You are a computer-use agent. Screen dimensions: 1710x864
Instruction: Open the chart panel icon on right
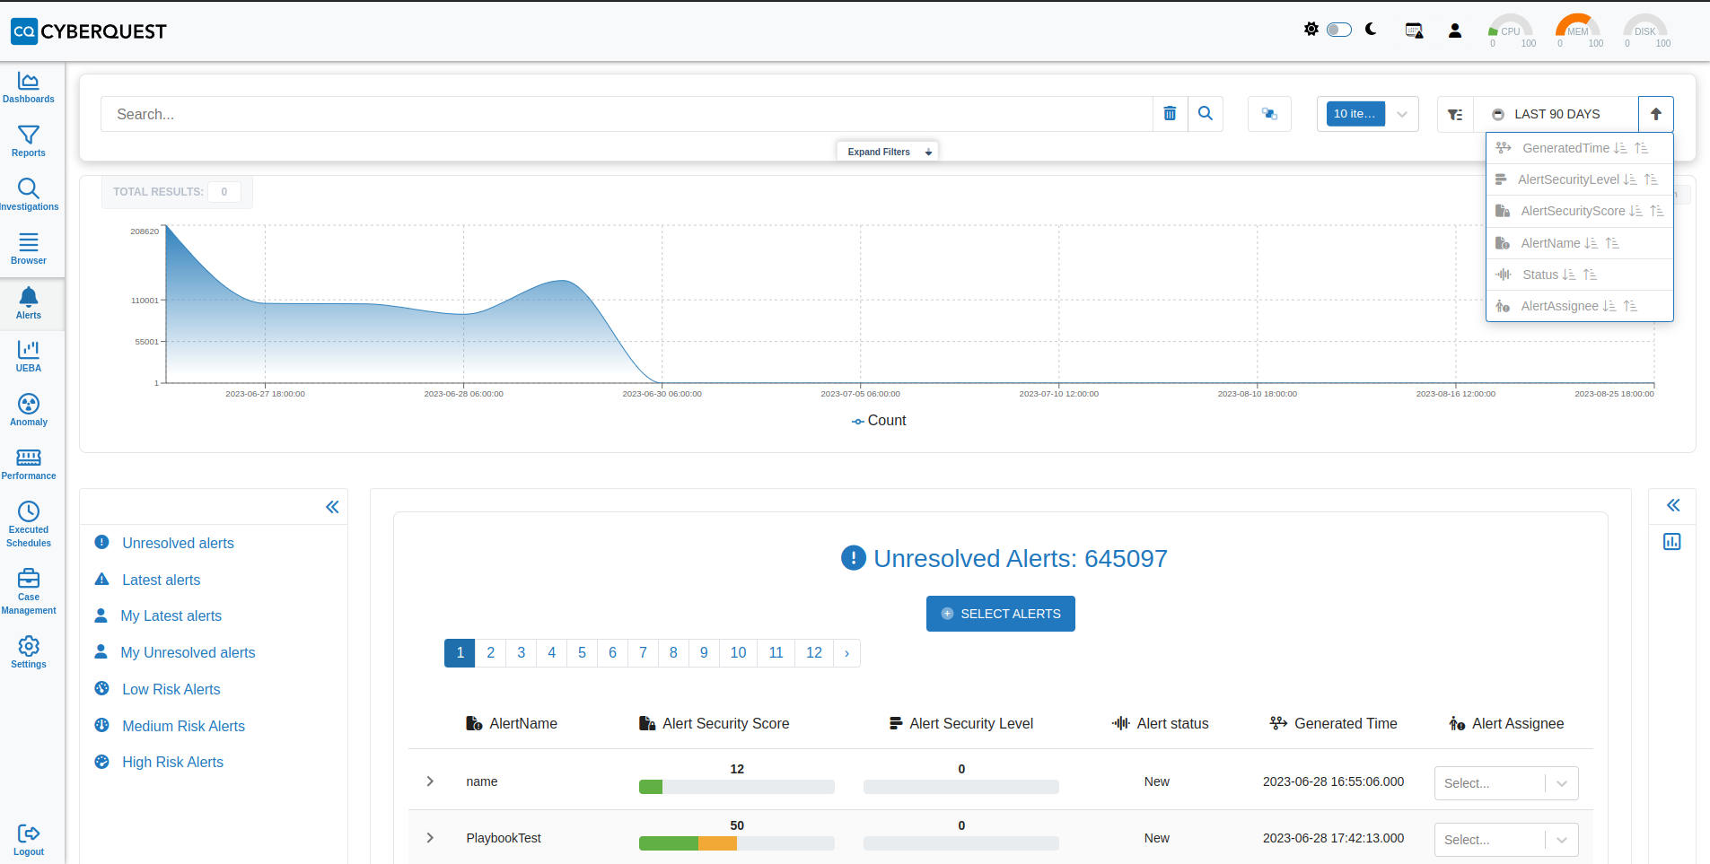point(1672,542)
